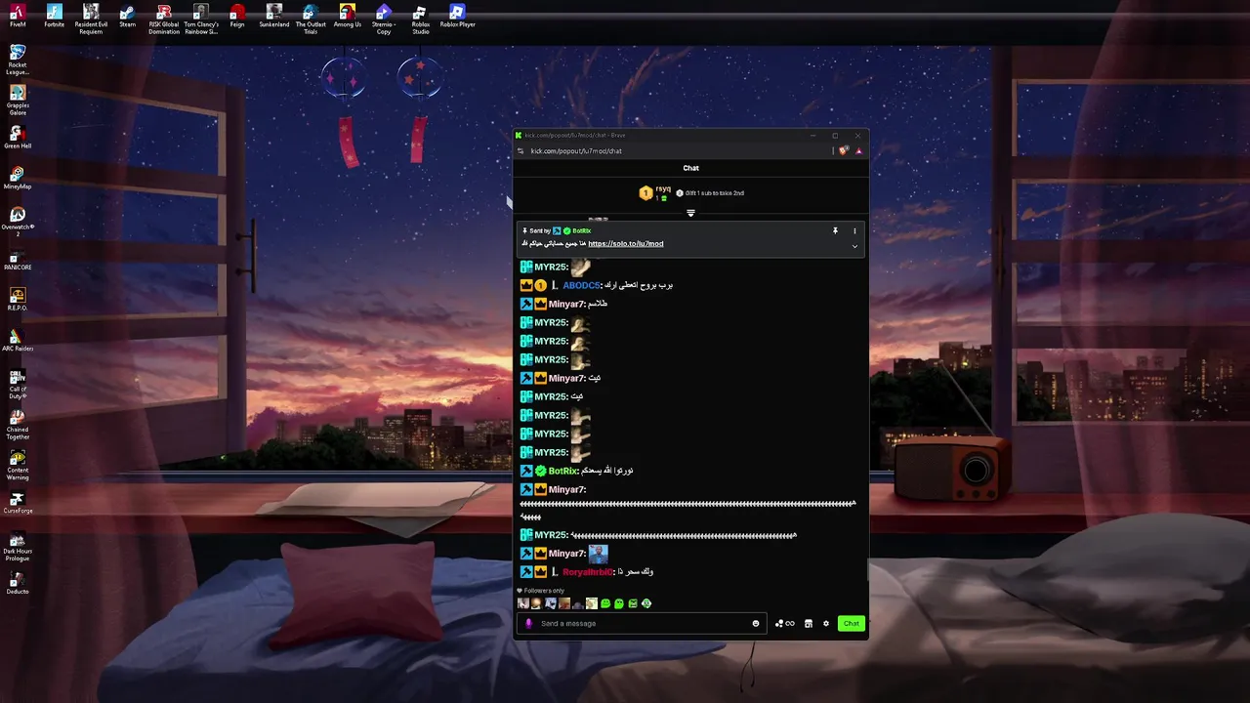This screenshot has width=1250, height=703.
Task: Open the Sunkenland desktop shortcut
Action: 274,16
